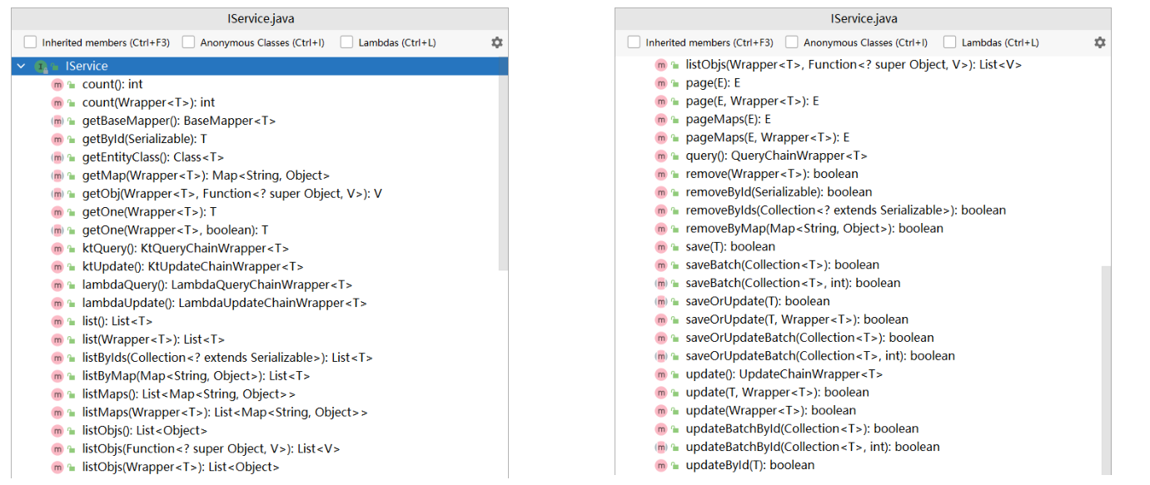Click method icon beside save(T): boolean
The height and width of the screenshot is (485, 1150).
pos(661,247)
